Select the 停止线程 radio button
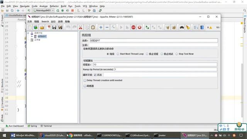This screenshot has width=247, height=139. (x=147, y=54)
